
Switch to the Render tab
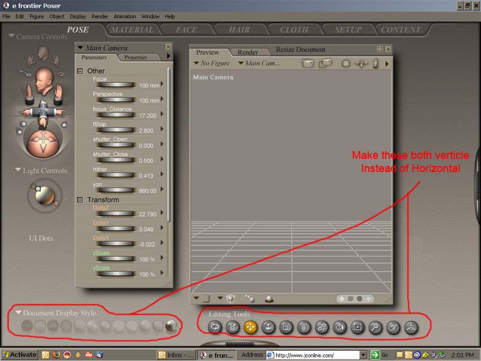pos(248,52)
